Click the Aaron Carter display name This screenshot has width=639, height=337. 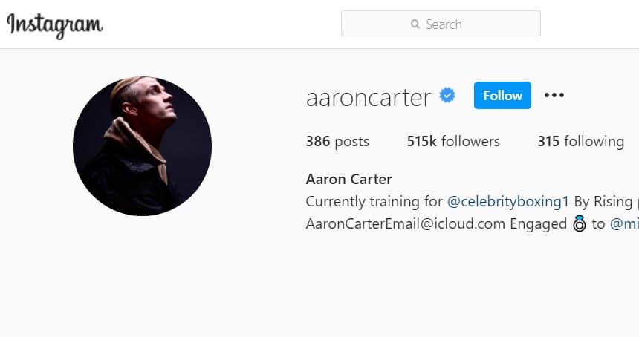[348, 179]
